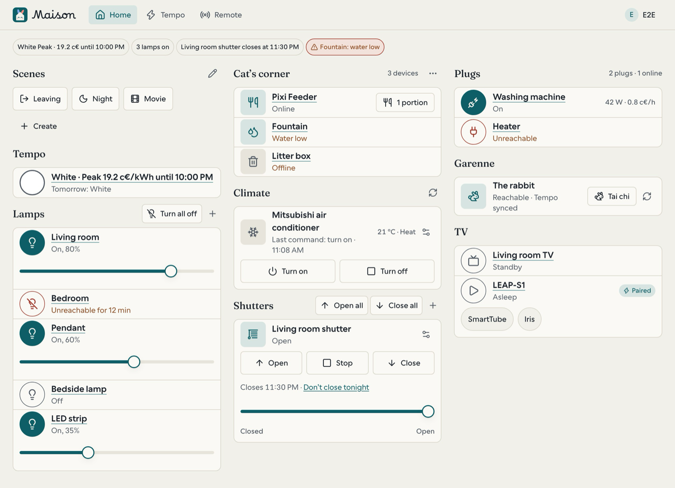The image size is (675, 488).
Task: Open the Litter box device link
Action: [291, 156]
